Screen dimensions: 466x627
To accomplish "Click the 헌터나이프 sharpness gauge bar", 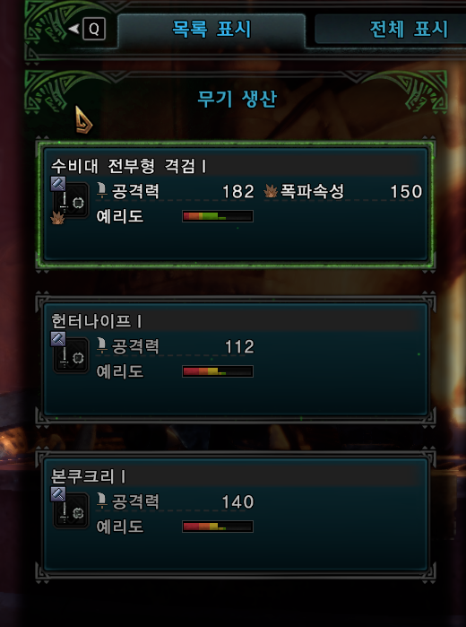I will tap(218, 371).
